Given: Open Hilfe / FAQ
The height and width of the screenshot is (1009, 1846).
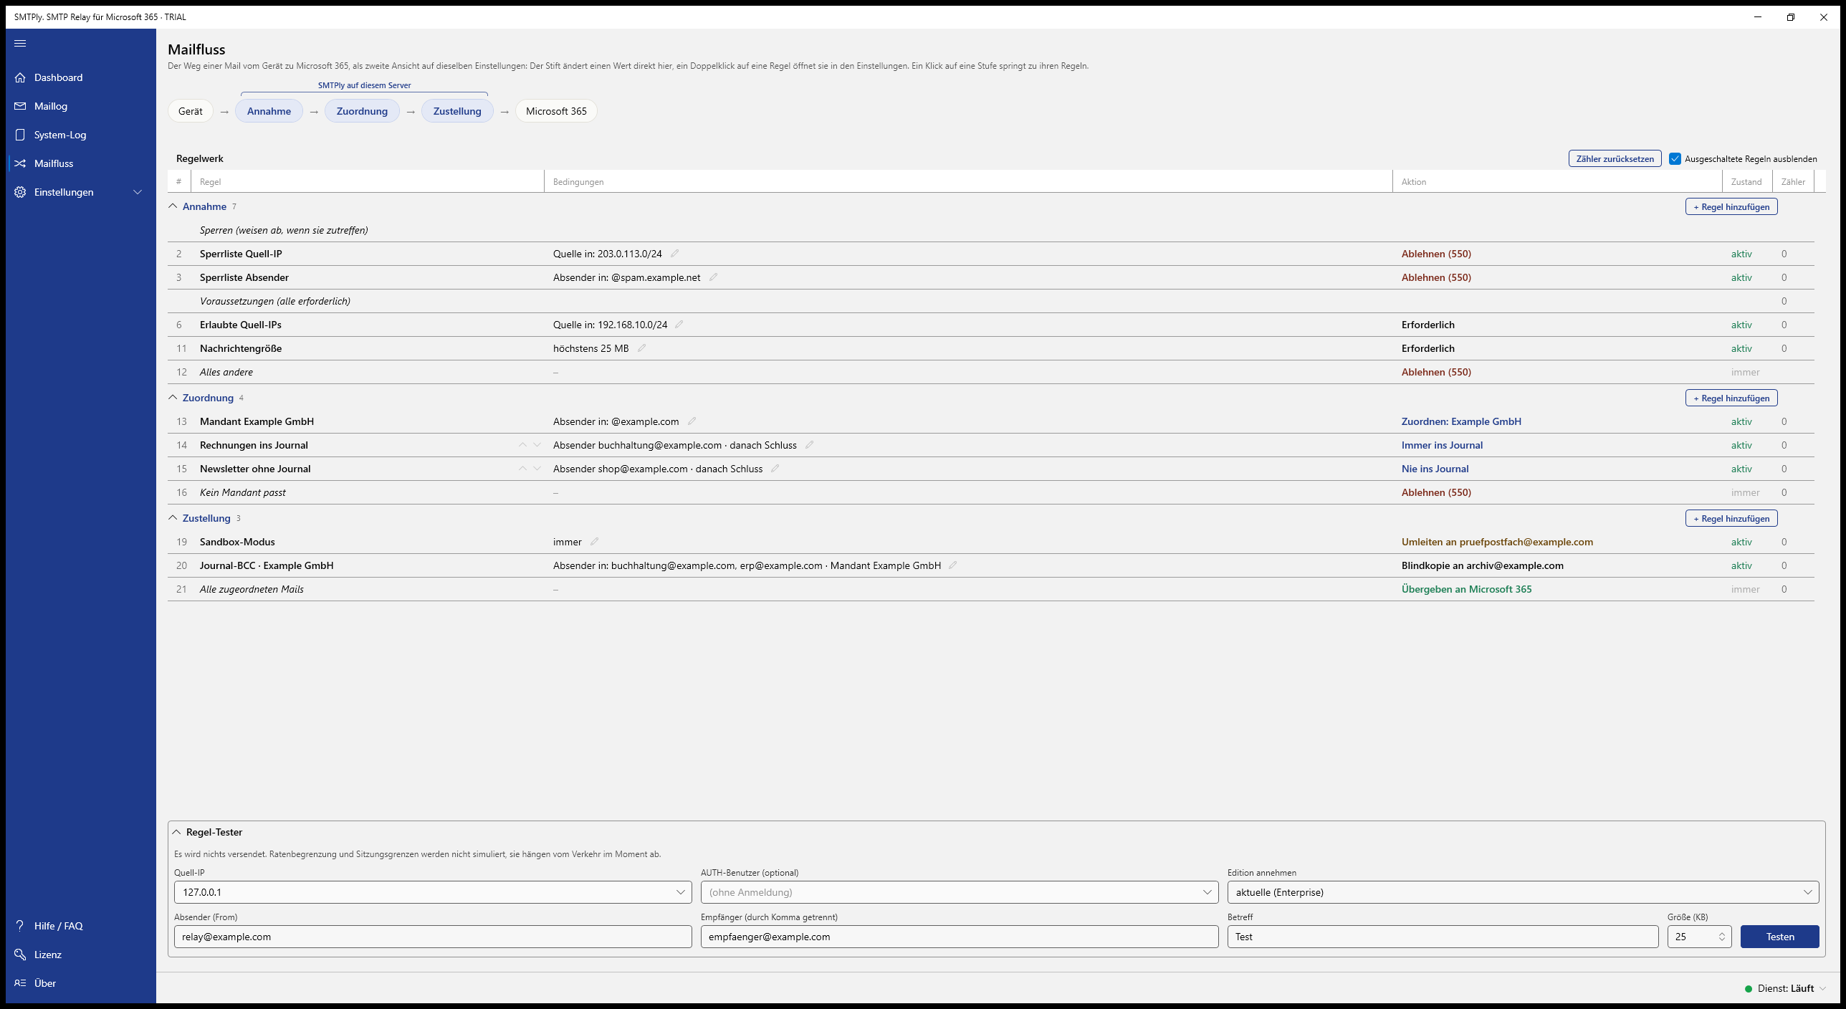Looking at the screenshot, I should pyautogui.click(x=80, y=926).
